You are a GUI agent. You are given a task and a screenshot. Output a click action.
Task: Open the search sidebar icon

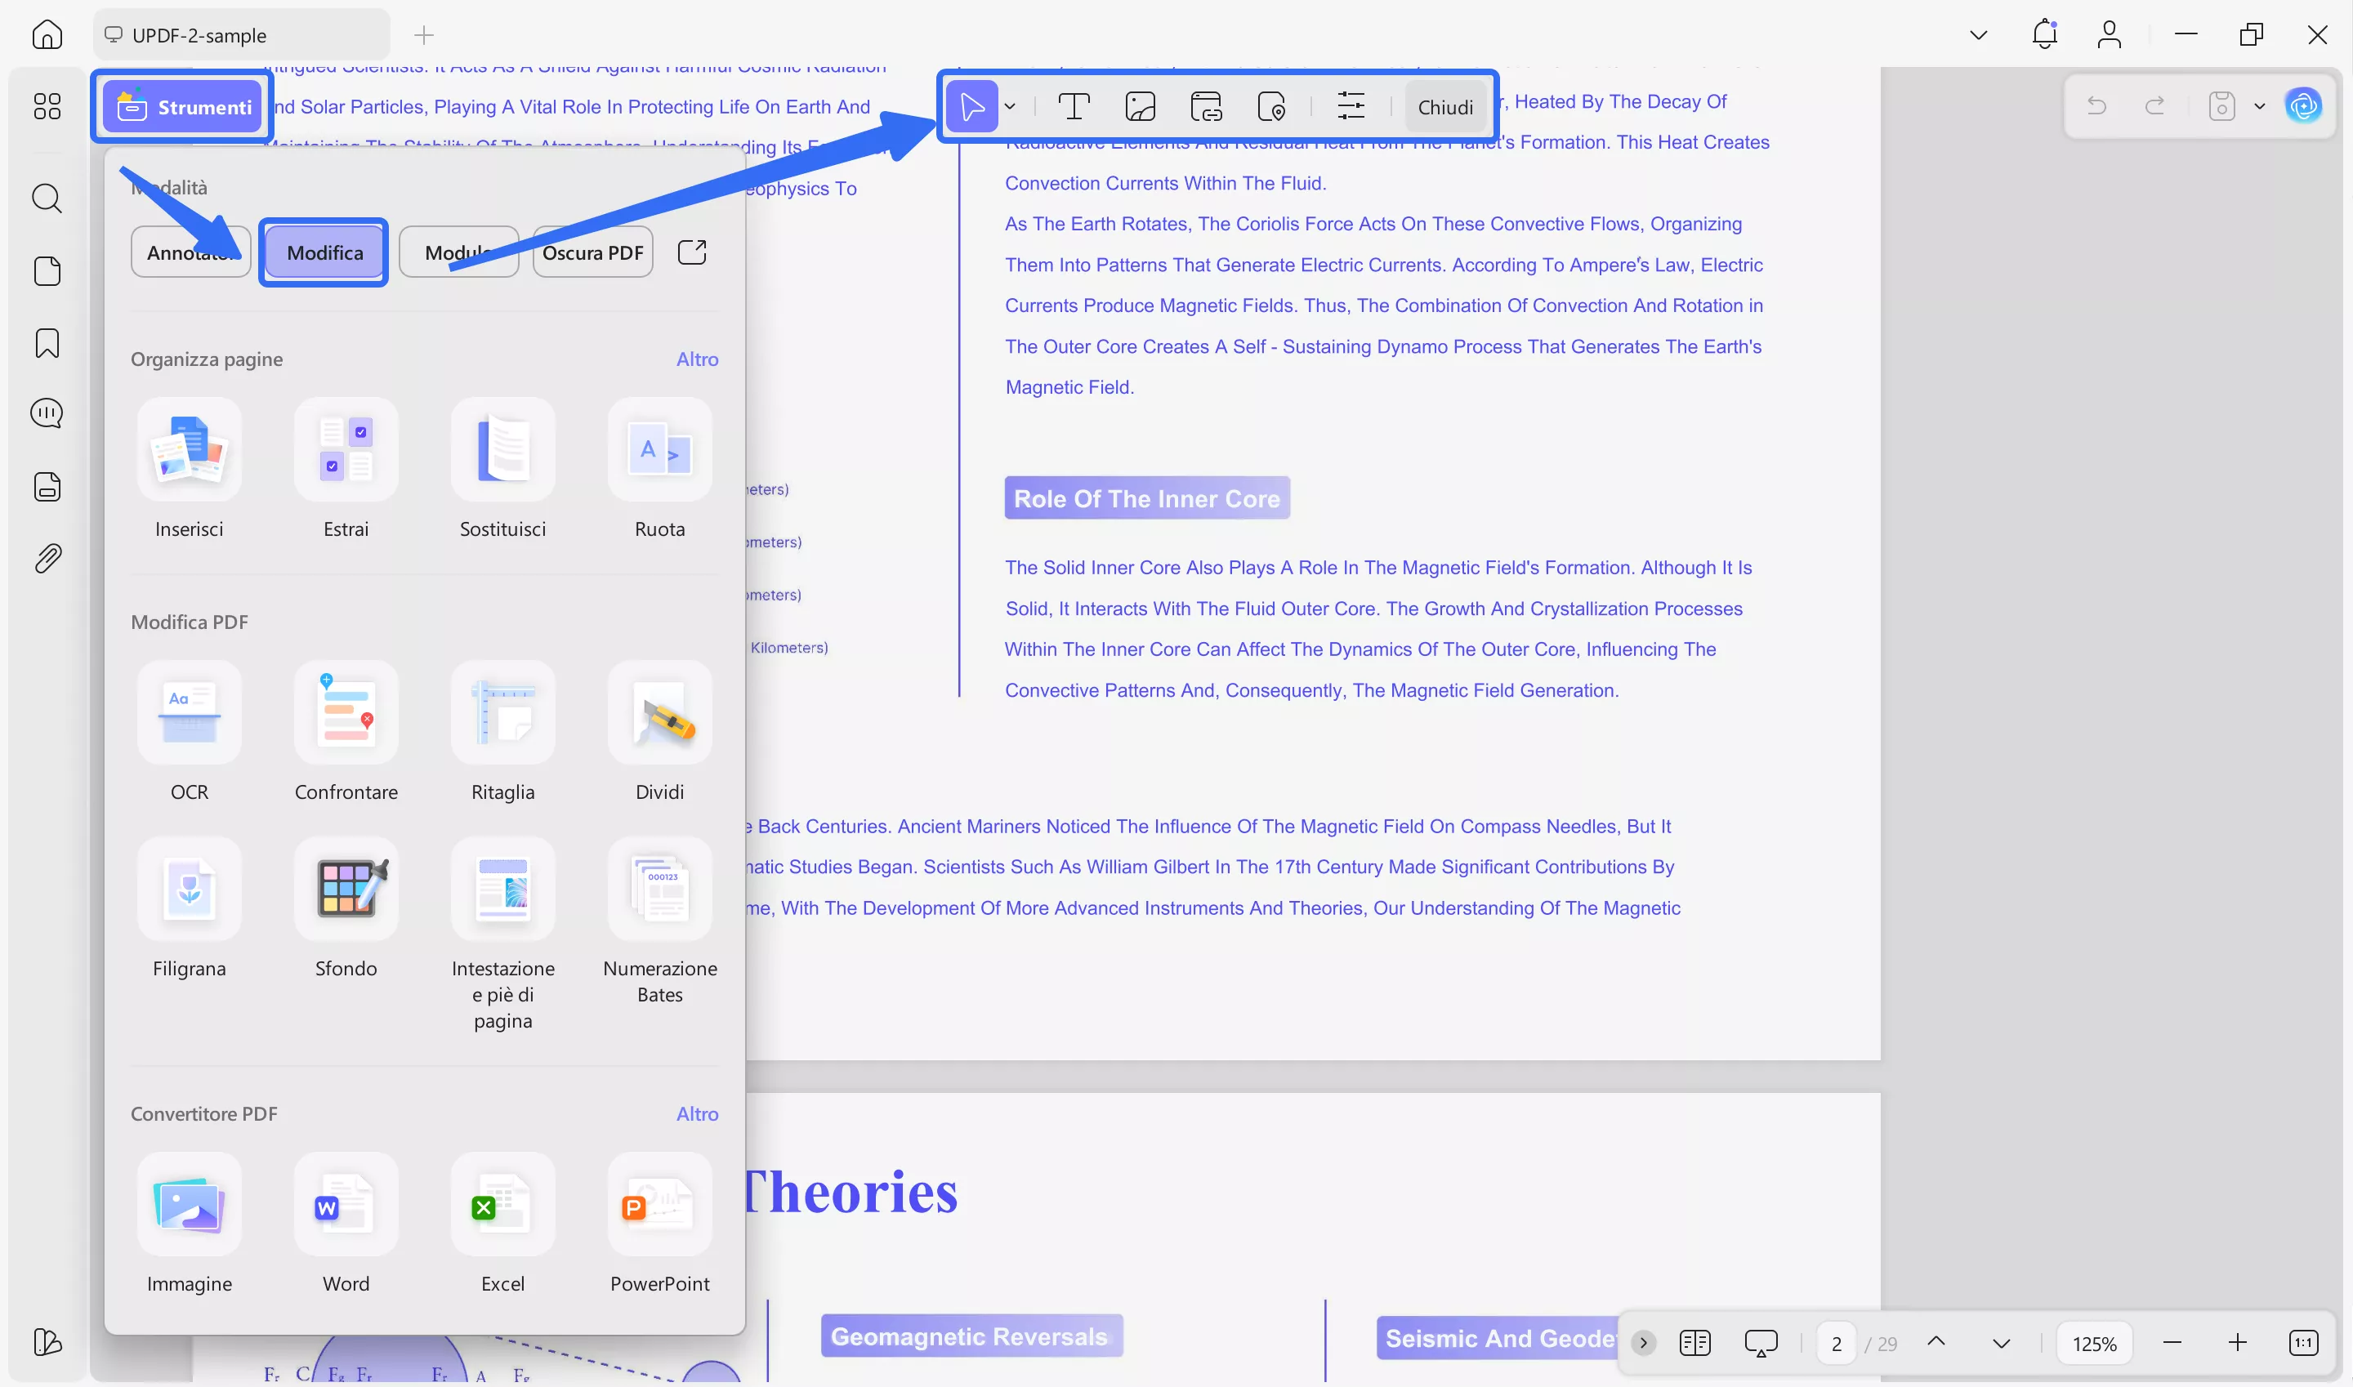pyautogui.click(x=47, y=198)
